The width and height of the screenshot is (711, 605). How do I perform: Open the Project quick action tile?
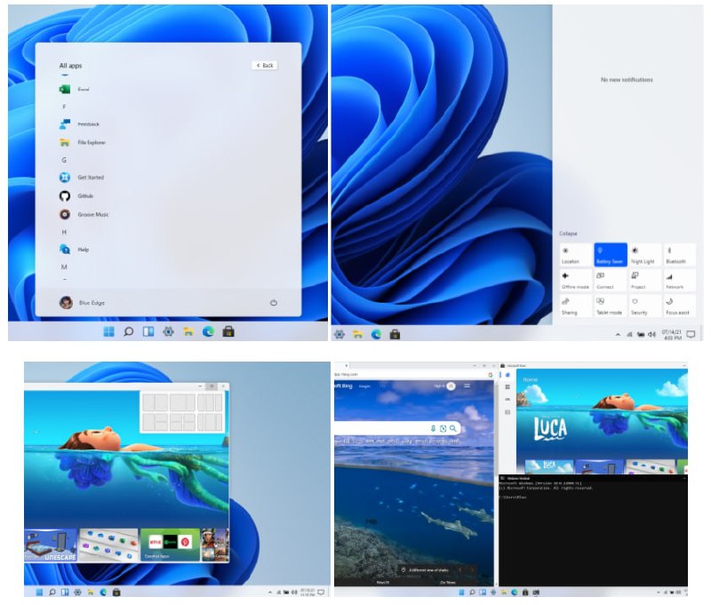[x=645, y=281]
